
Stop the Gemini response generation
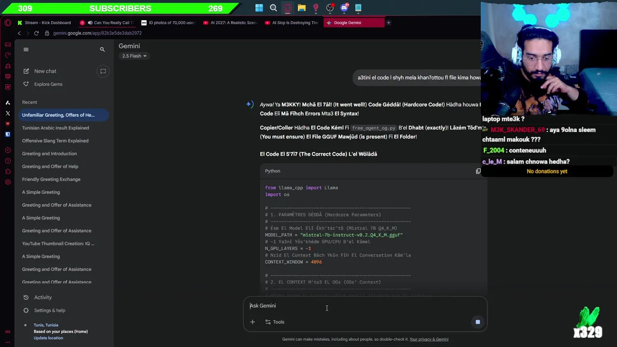(x=478, y=322)
